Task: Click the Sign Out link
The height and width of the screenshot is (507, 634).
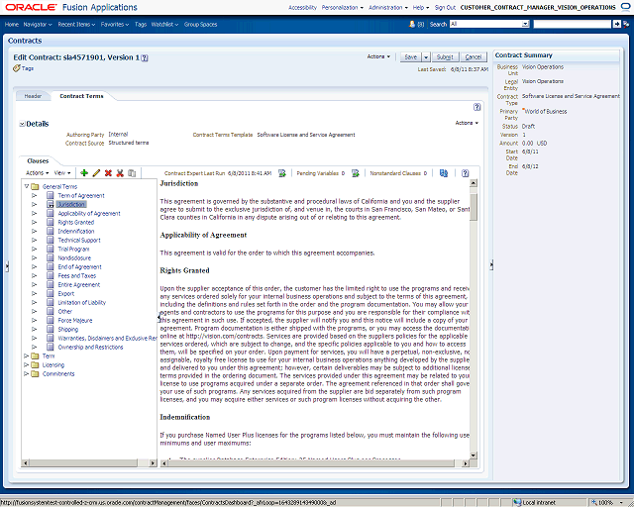Action: (445, 7)
